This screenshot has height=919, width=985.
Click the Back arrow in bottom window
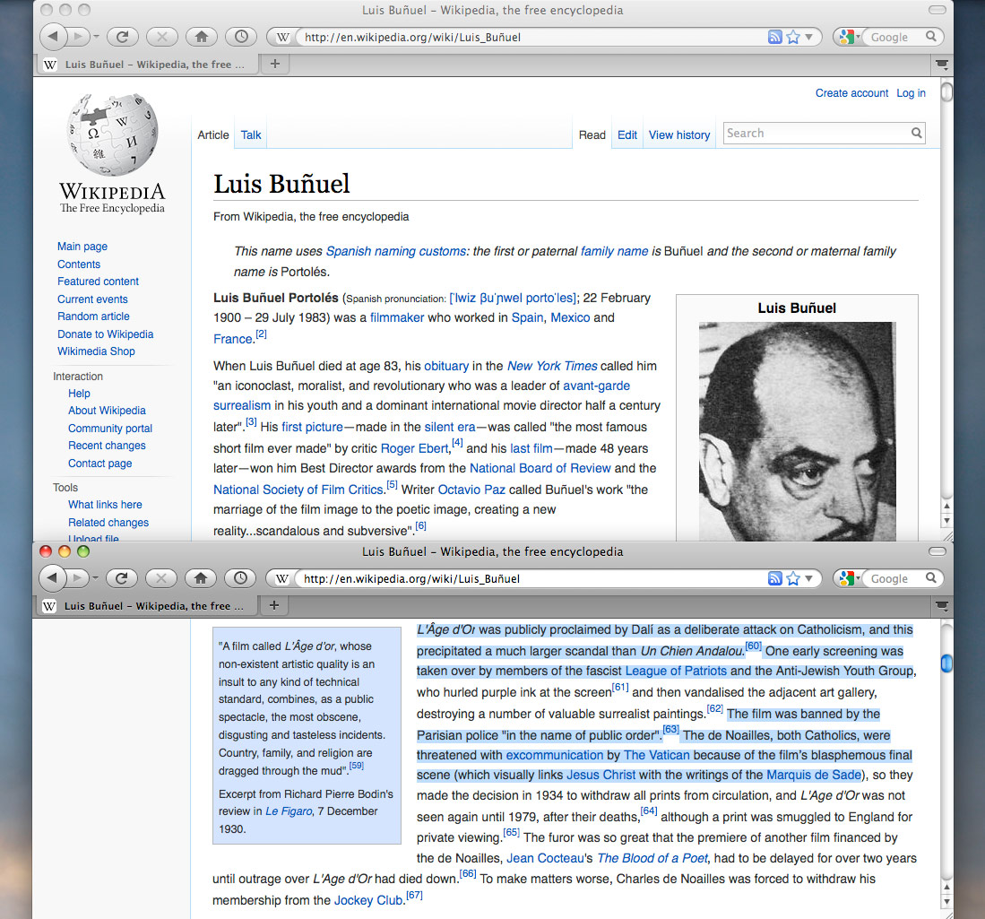point(52,577)
